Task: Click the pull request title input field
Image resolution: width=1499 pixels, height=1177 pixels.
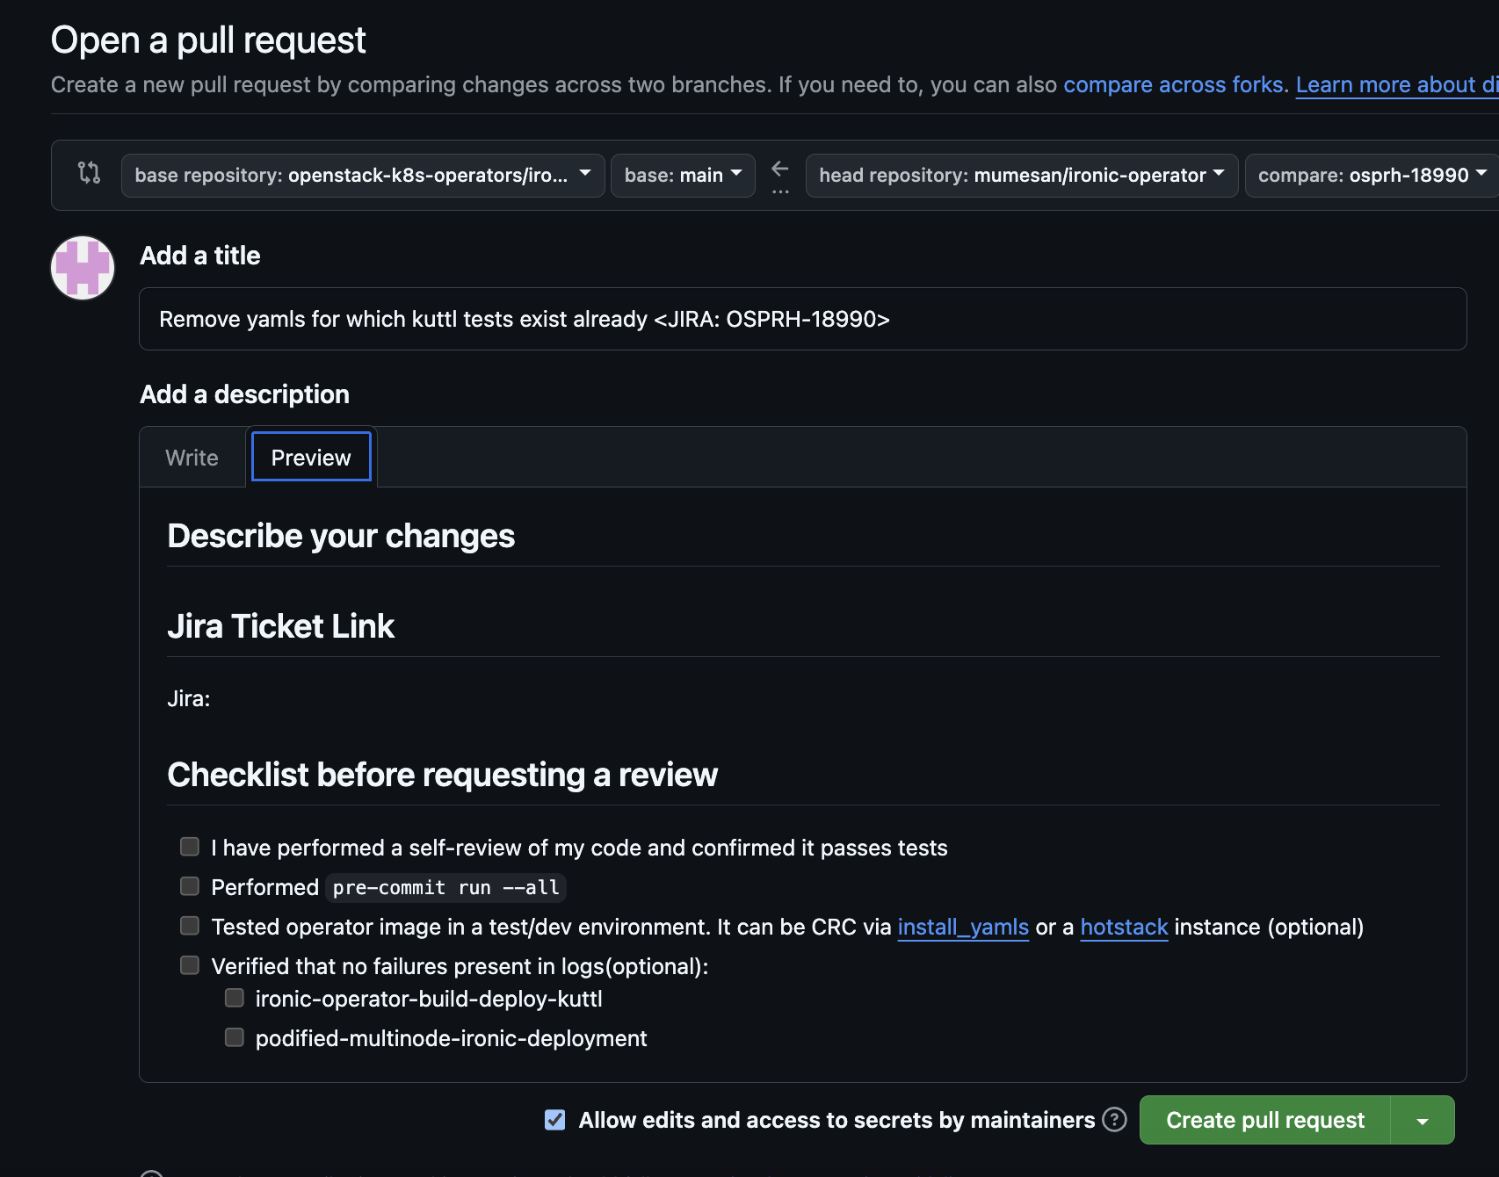Action: pyautogui.click(x=802, y=319)
